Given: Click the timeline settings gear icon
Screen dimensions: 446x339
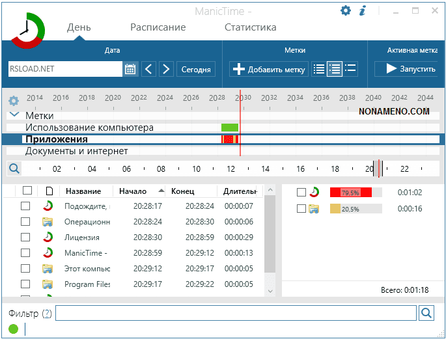Looking at the screenshot, I should point(13,101).
